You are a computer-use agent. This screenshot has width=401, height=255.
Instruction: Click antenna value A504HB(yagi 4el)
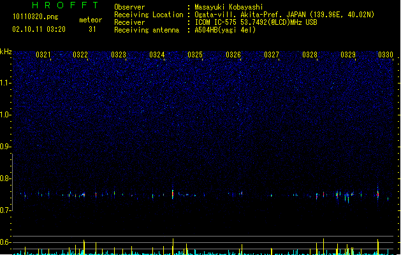click(225, 30)
